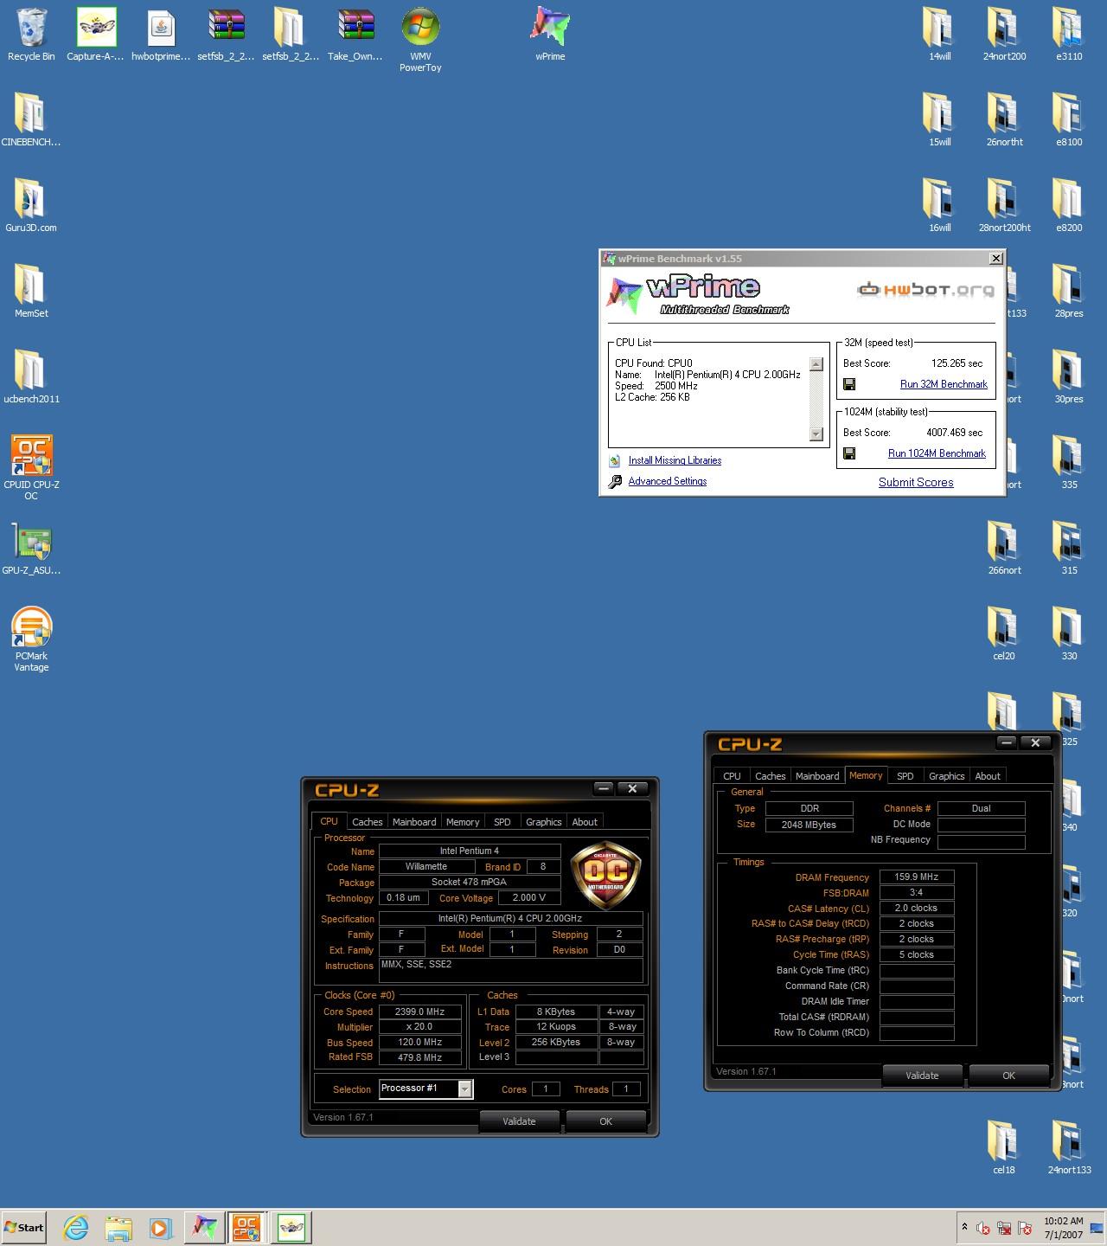This screenshot has height=1246, width=1107.
Task: Open Windows Media Player from the taskbar
Action: tap(160, 1227)
